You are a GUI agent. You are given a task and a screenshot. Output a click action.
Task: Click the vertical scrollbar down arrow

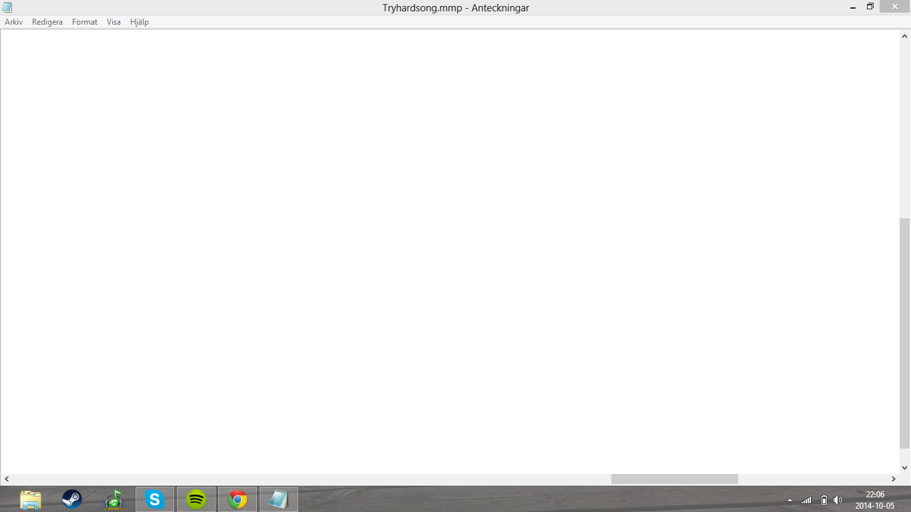coord(905,468)
